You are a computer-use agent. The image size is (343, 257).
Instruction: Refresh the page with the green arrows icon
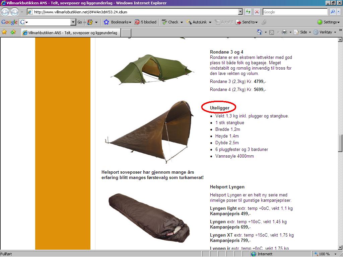click(248, 12)
